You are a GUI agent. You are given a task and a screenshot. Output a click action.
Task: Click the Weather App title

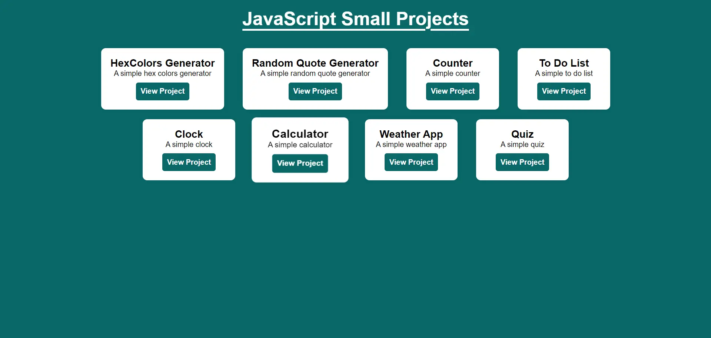point(411,134)
